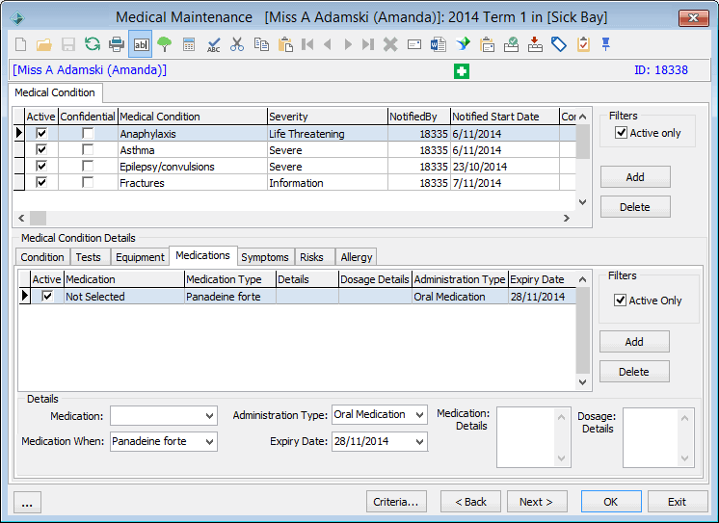Click the Criteria... button
This screenshot has height=523, width=719.
coord(396,502)
